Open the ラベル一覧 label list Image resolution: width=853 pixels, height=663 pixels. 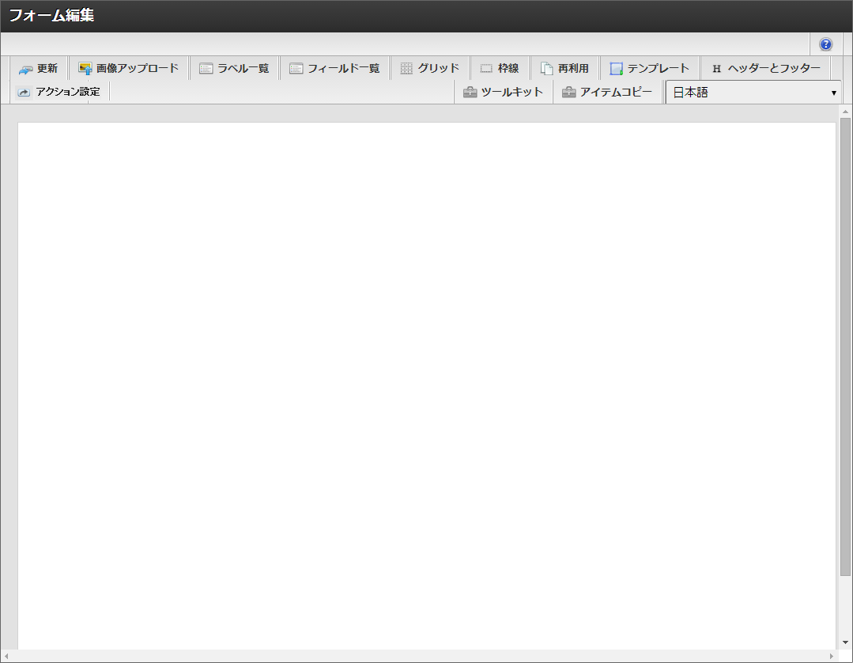[x=234, y=69]
